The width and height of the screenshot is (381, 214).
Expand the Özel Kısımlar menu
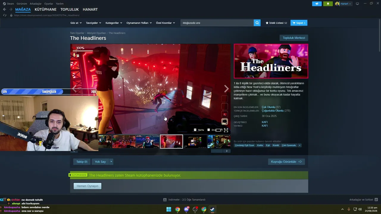coord(165,23)
